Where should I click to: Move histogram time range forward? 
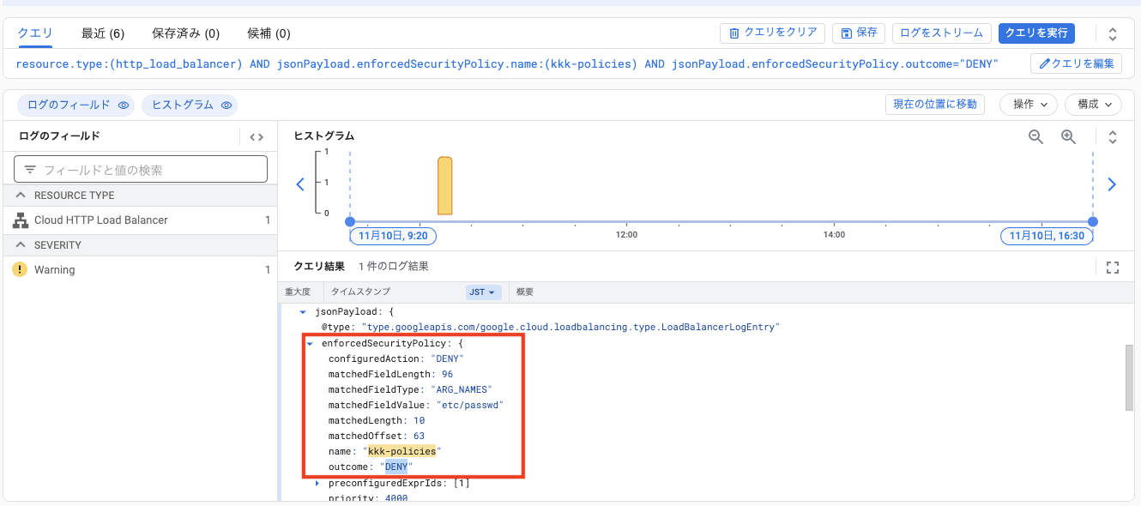(1112, 184)
